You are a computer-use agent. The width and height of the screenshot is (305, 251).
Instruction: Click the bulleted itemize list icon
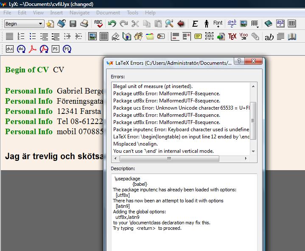(33, 36)
